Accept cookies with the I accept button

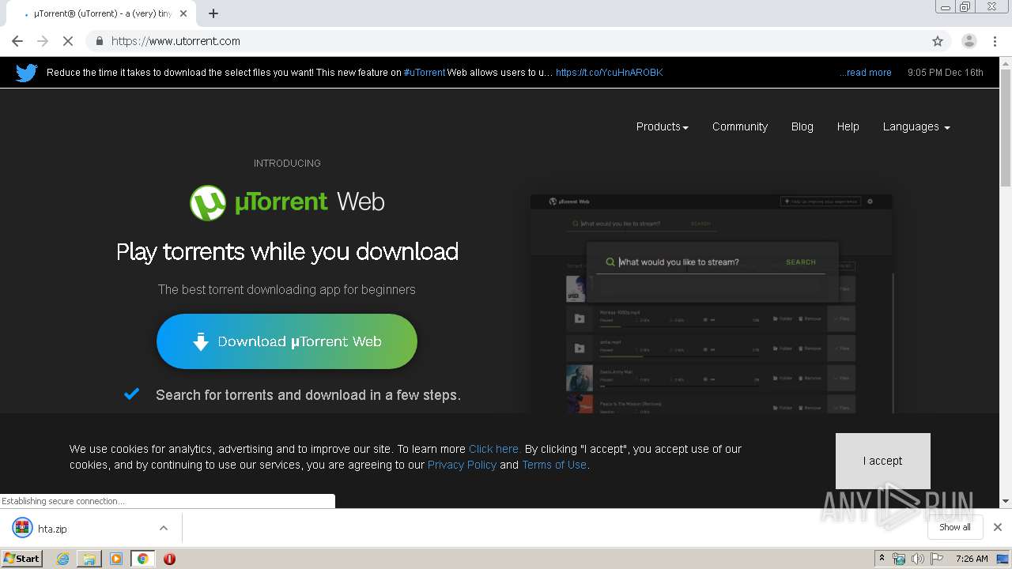coord(882,461)
